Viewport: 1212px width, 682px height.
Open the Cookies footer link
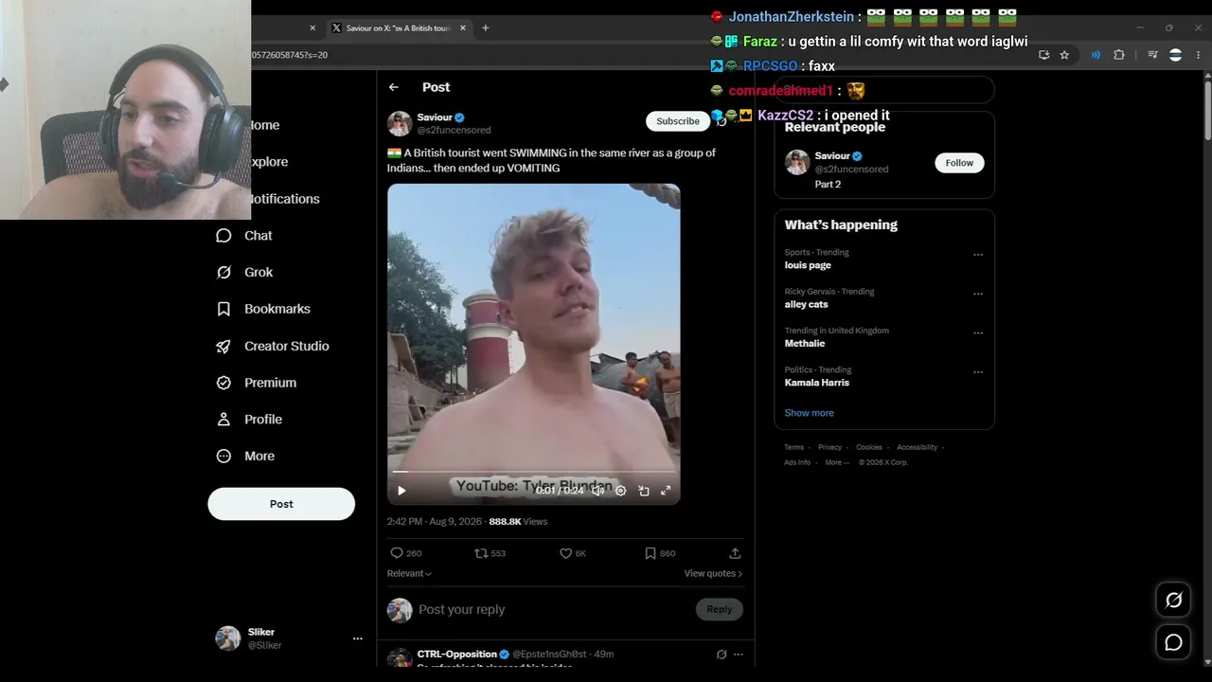point(869,447)
